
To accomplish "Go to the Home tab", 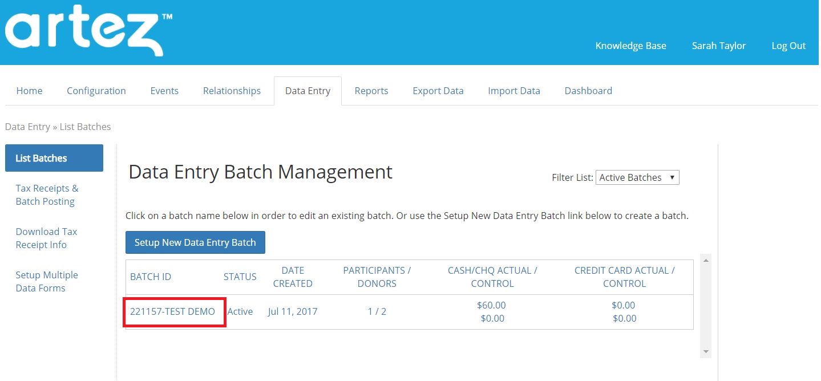I will pyautogui.click(x=29, y=91).
